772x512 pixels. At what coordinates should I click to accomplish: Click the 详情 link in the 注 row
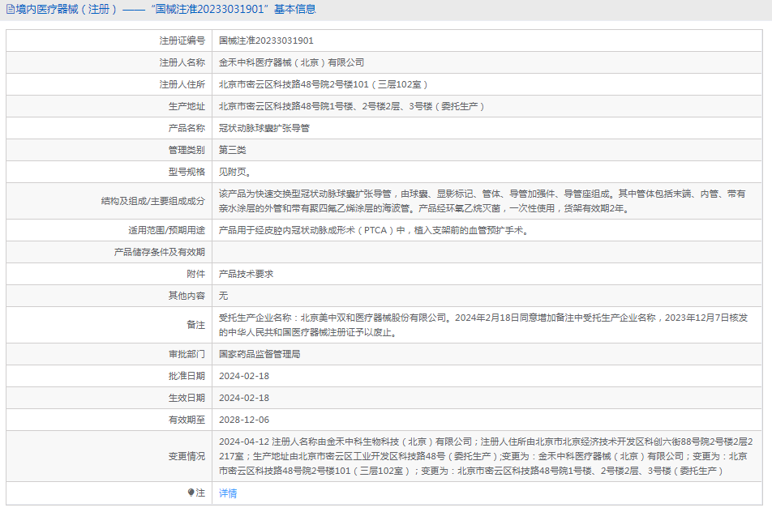227,493
